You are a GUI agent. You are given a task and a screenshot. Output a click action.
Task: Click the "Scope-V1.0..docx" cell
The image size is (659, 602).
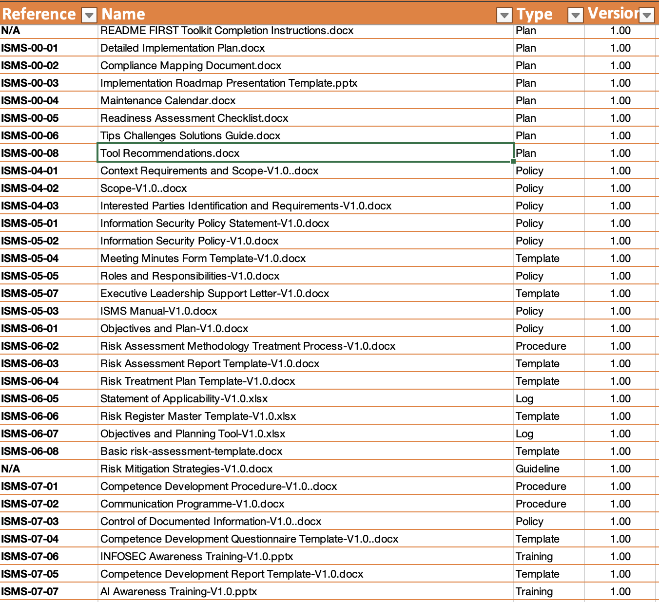click(x=306, y=188)
